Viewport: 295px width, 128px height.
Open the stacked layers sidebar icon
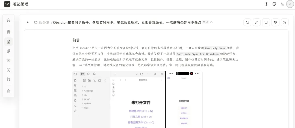[x=8, y=20]
